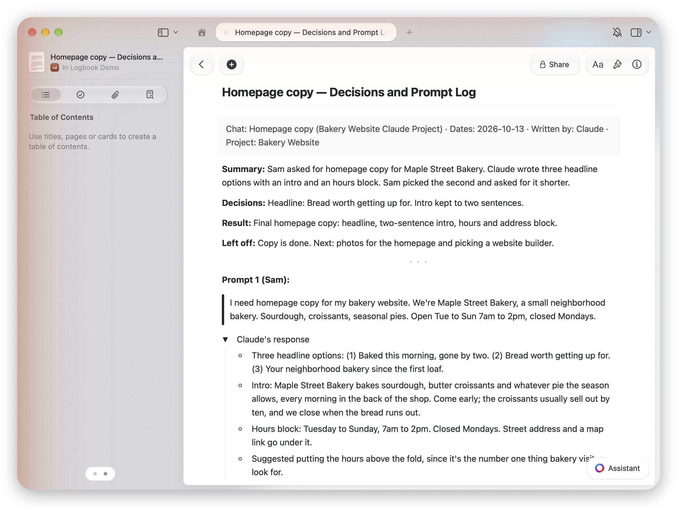The width and height of the screenshot is (677, 507).
Task: Click the page indicator dots in sidebar
Action: click(100, 473)
